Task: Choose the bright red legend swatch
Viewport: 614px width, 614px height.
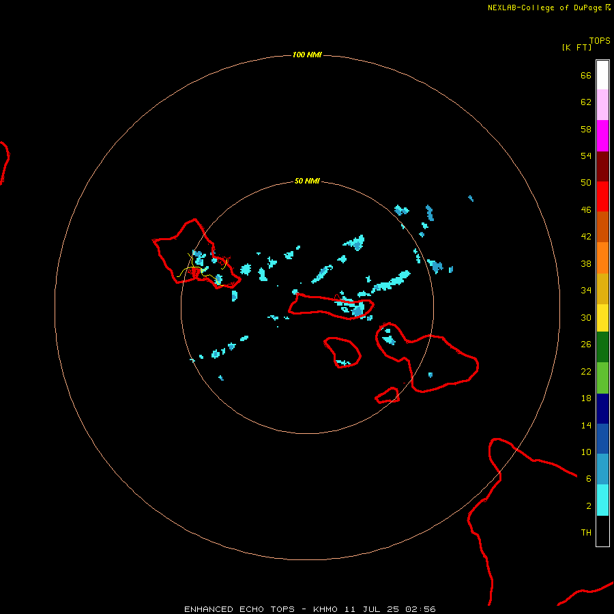Action: click(602, 196)
